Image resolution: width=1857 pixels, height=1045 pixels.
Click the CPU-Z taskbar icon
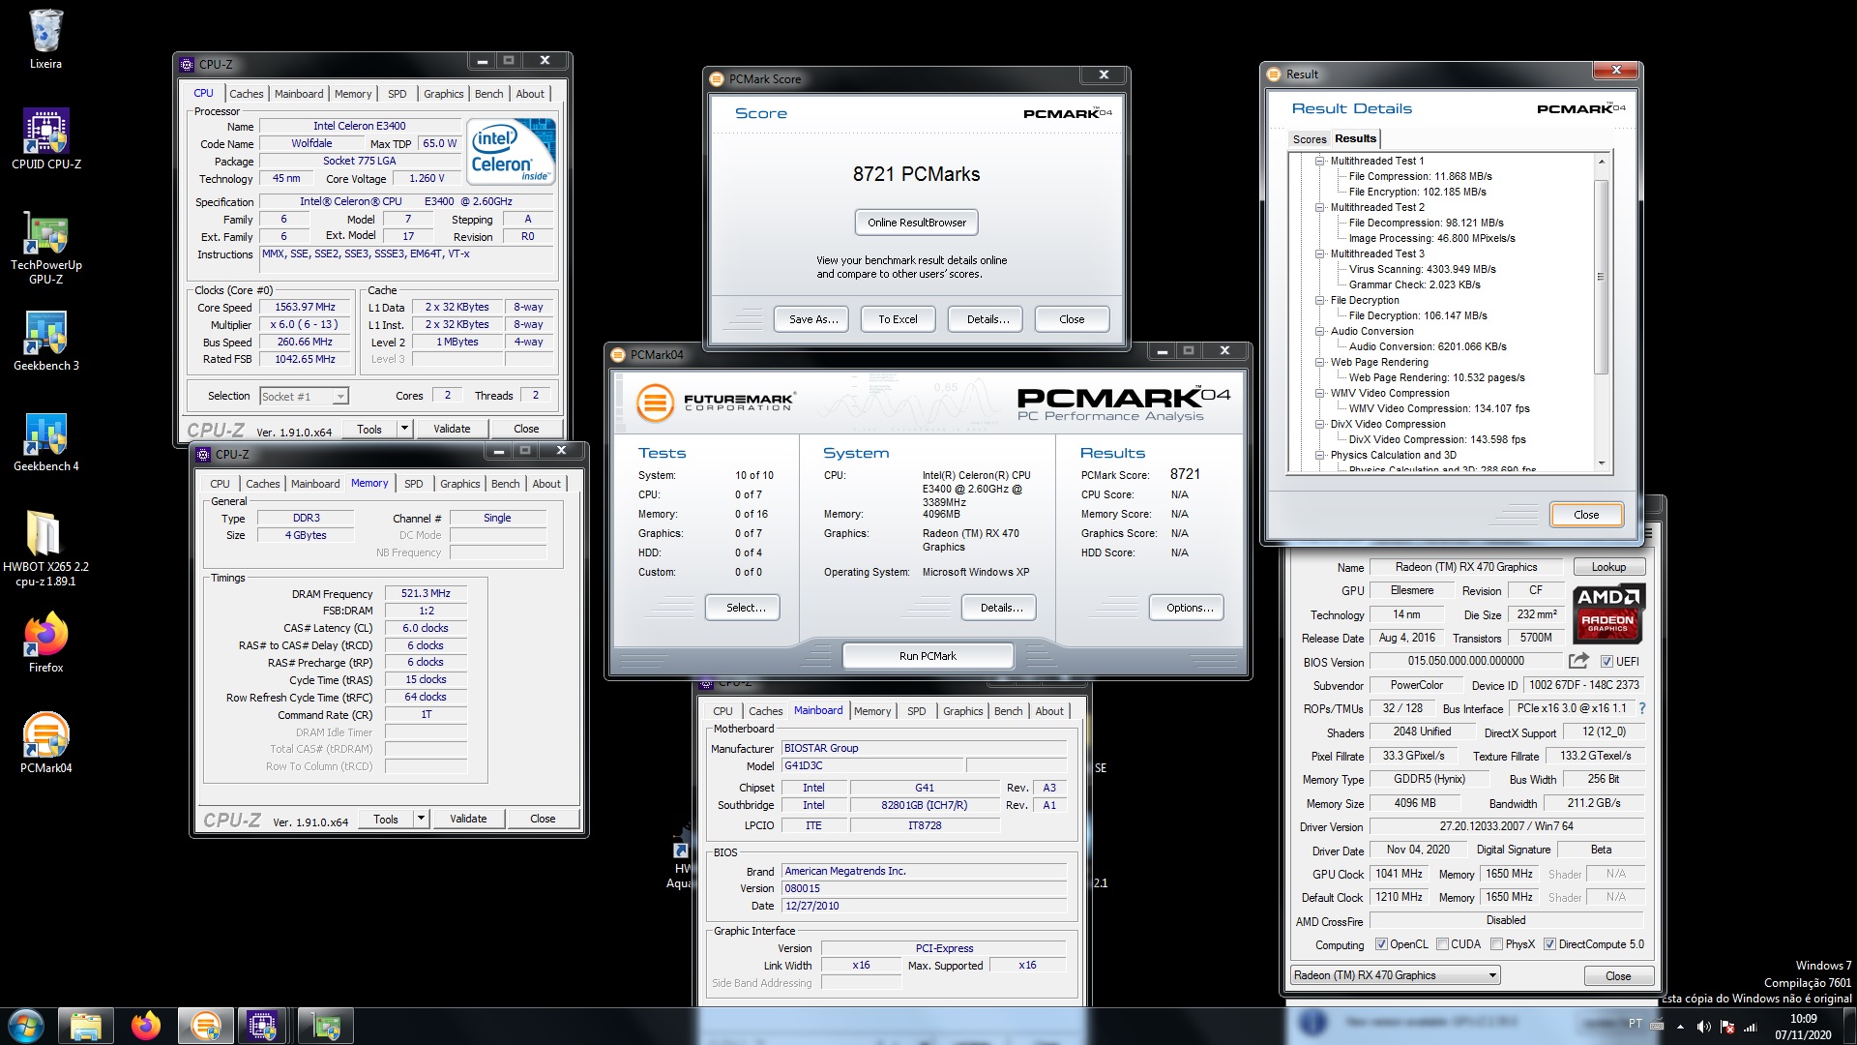[x=262, y=1026]
